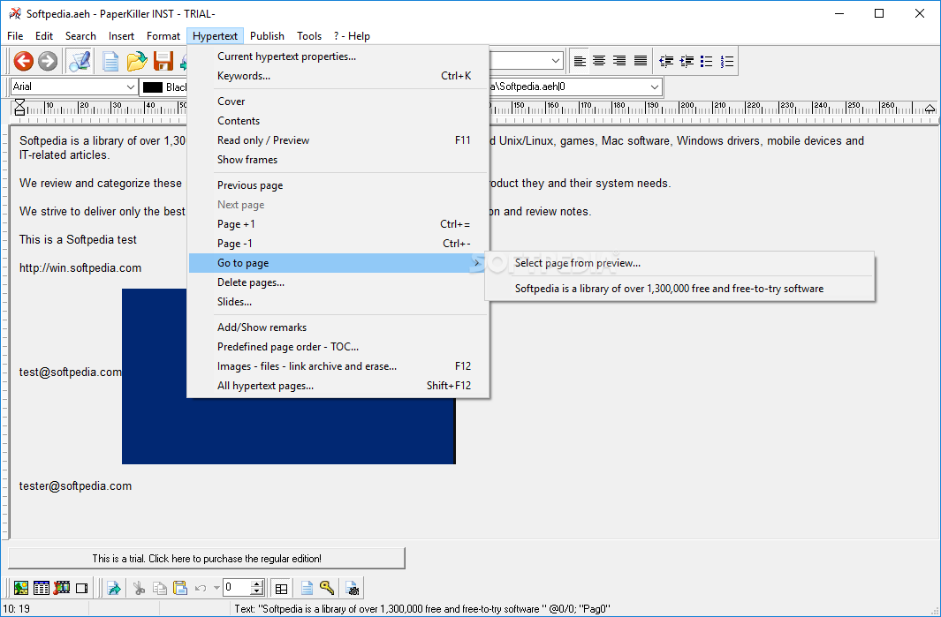This screenshot has width=941, height=617.
Task: Open Predefined page order - TOC...
Action: (338, 347)
